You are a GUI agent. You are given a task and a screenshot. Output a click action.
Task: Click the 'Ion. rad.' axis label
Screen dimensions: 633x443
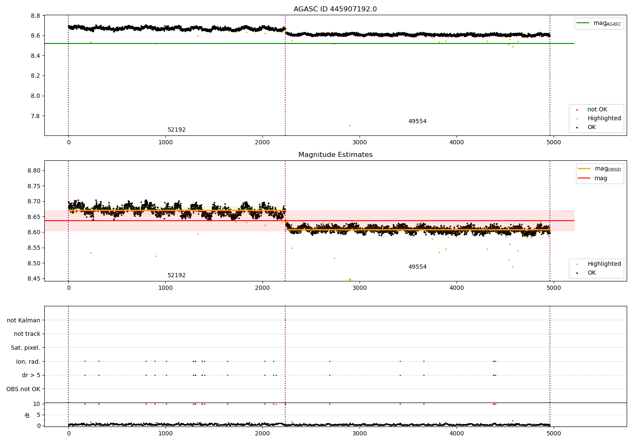(28, 362)
